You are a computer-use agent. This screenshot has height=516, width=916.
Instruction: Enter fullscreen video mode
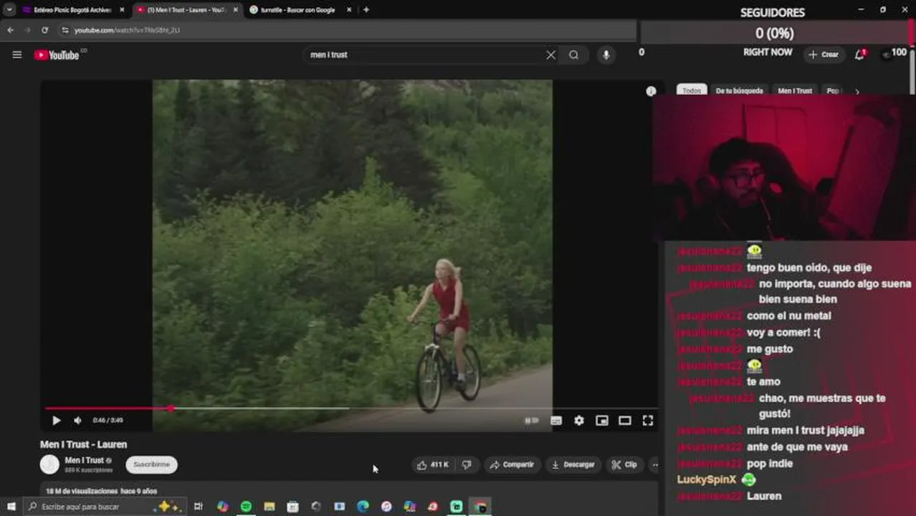(x=648, y=421)
